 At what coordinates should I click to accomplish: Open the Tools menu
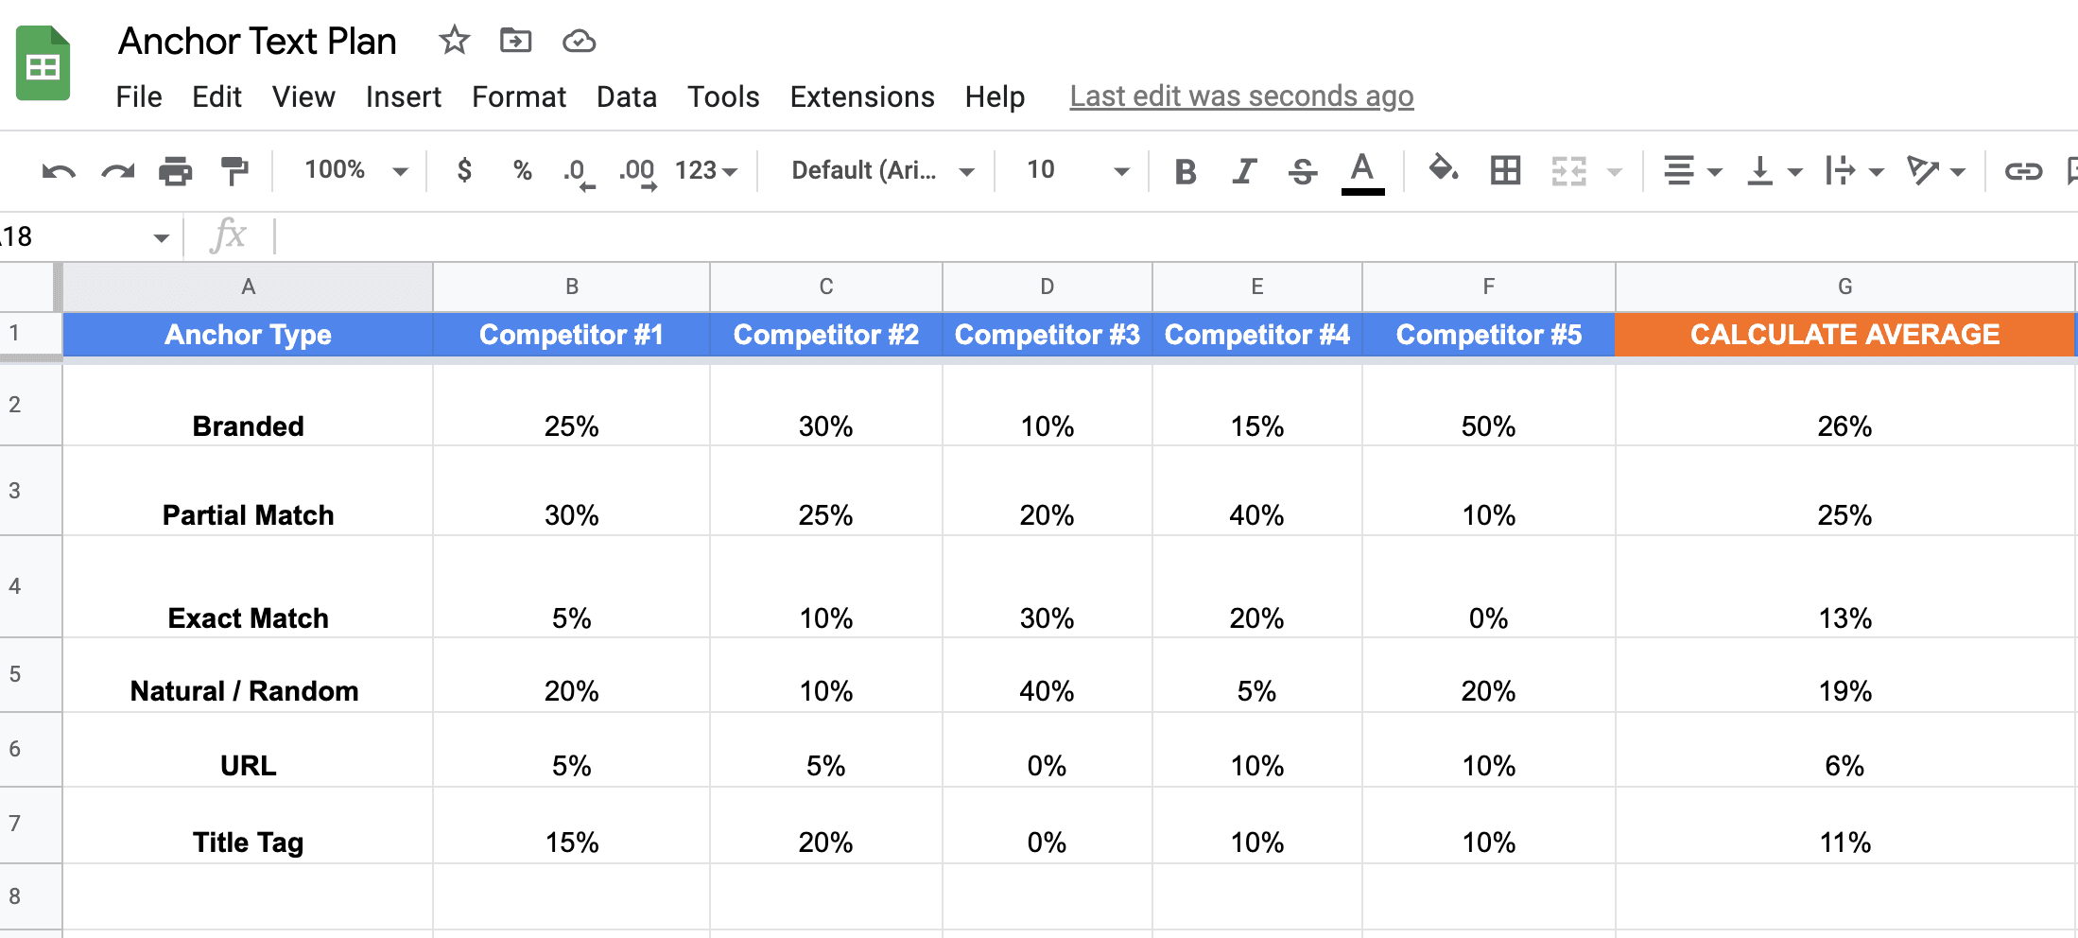coord(723,96)
